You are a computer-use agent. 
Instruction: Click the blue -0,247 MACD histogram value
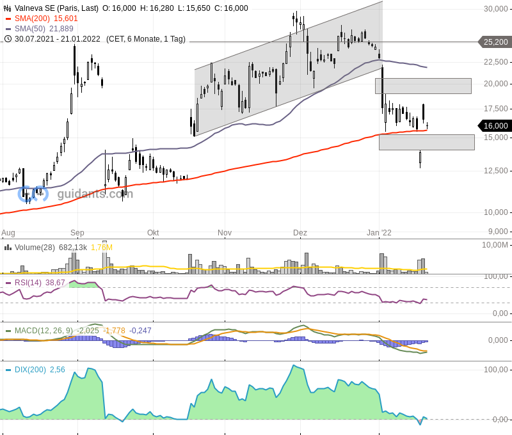140,331
